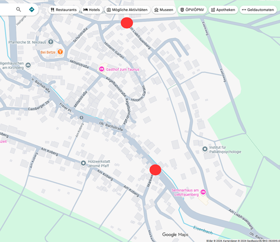280x242 pixels.
Task: Choose the ÖPV/ÖPNV transit chip
Action: point(192,10)
